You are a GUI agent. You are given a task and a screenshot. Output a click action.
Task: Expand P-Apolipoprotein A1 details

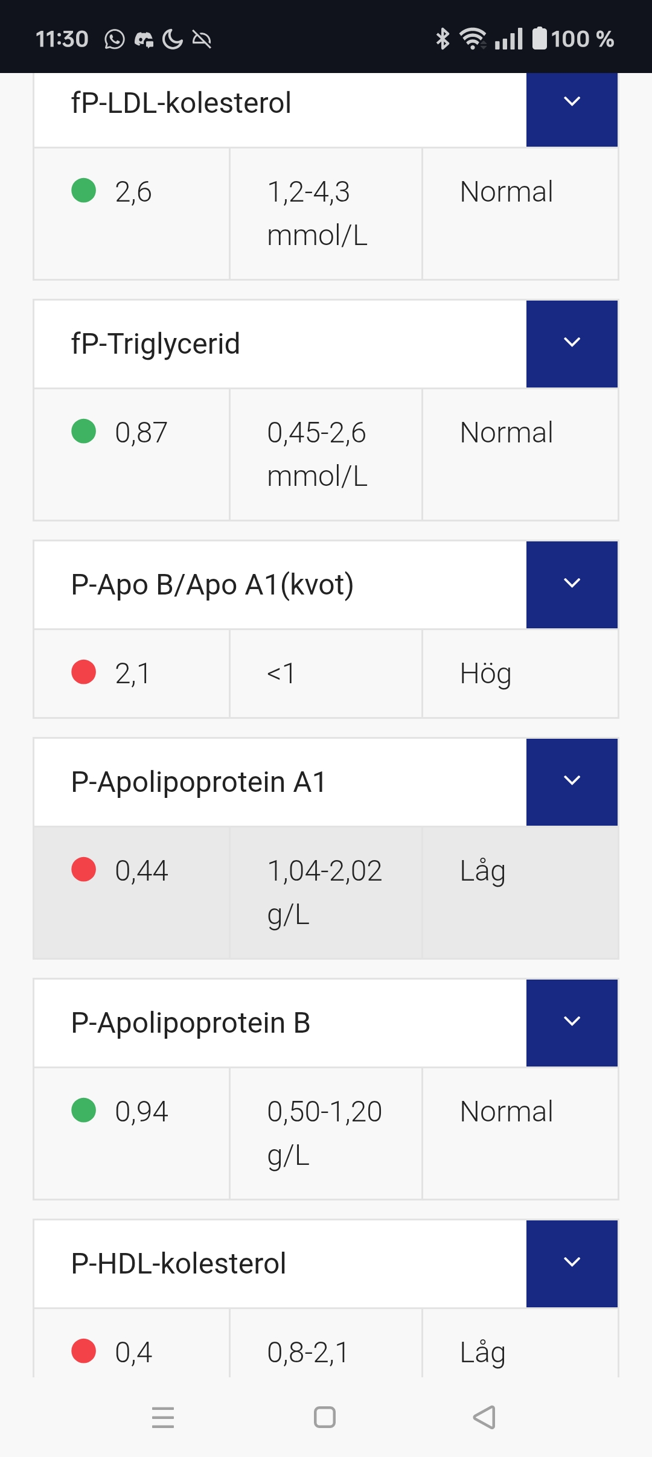coord(572,781)
